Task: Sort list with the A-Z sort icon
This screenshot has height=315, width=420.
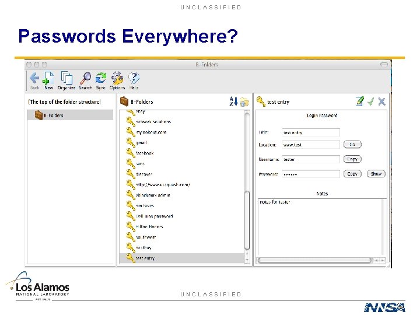Action: pyautogui.click(x=233, y=101)
